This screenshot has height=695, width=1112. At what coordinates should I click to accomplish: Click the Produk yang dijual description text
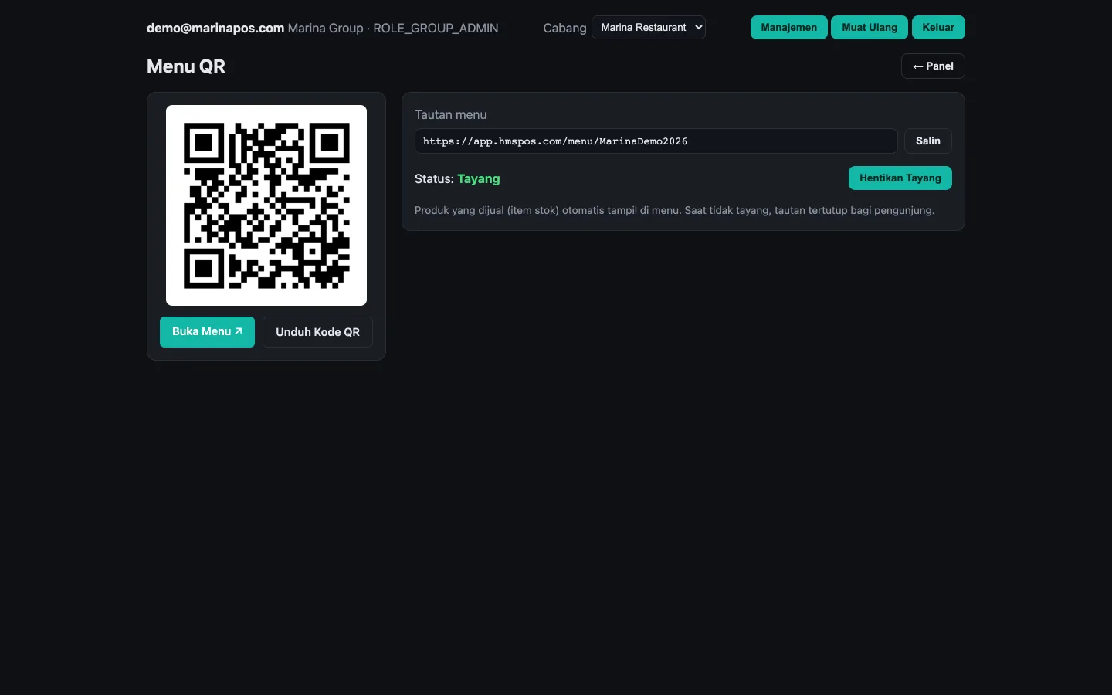coord(674,210)
